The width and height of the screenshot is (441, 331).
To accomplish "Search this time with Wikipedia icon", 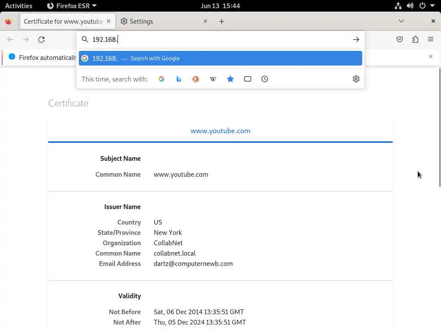I will tap(213, 79).
